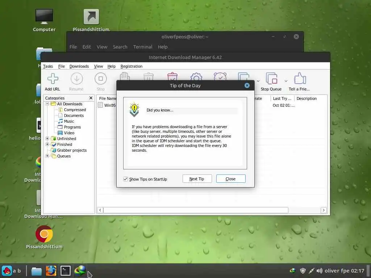This screenshot has width=371, height=278.
Task: Select the Pissandshittium shortcut icon on desktop top
Action: tap(91, 20)
